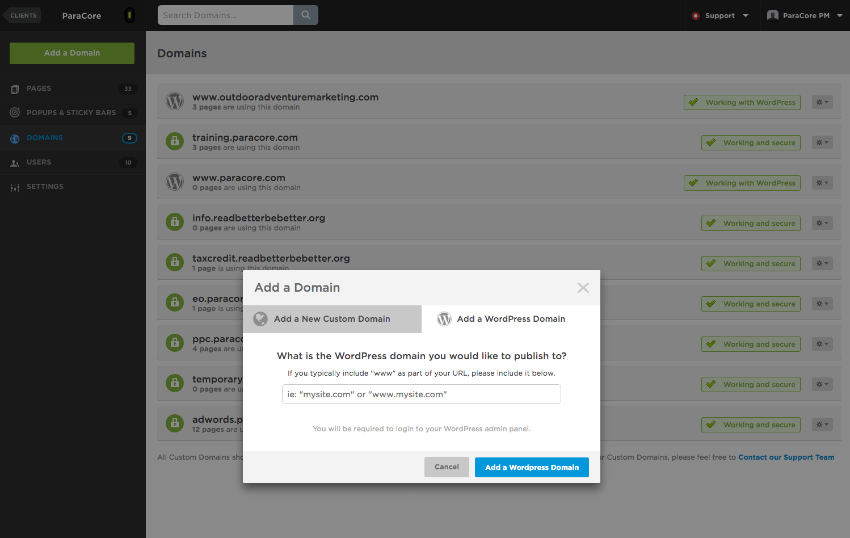Go back to Clients list
The width and height of the screenshot is (850, 538).
pyautogui.click(x=22, y=15)
